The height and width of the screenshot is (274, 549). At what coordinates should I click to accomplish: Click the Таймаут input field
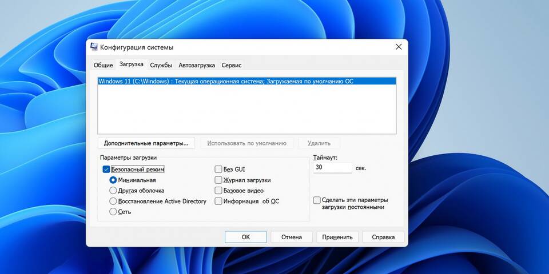tap(333, 168)
